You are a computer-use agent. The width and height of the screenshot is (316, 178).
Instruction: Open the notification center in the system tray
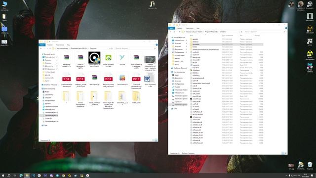[312, 176]
